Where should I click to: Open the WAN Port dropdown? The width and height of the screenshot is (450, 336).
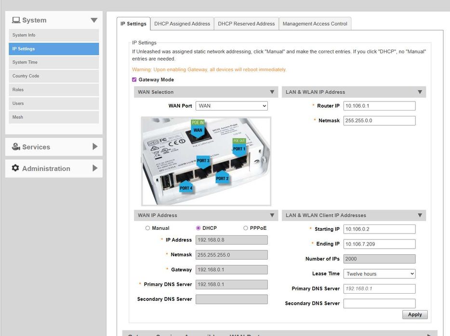232,106
